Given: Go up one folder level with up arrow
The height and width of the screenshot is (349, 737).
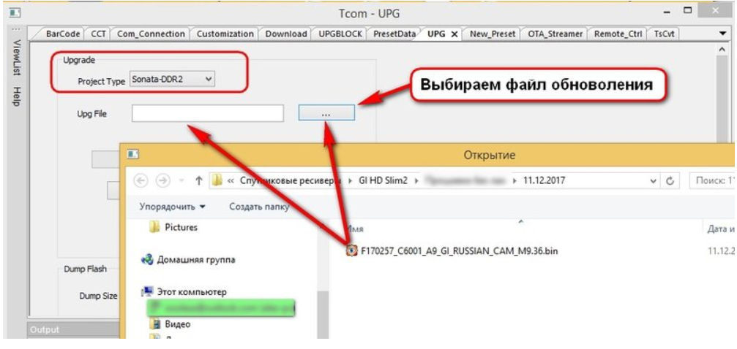Looking at the screenshot, I should (x=198, y=180).
